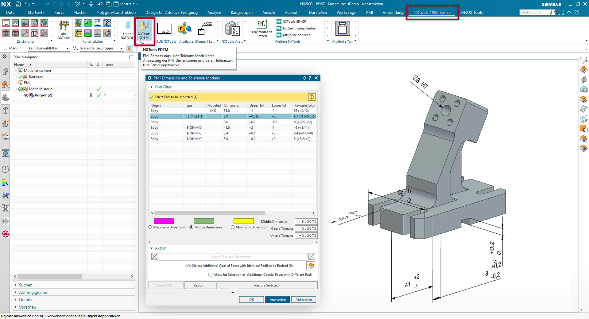
Task: Launch the NXTools PDTM tool
Action: click(x=144, y=30)
